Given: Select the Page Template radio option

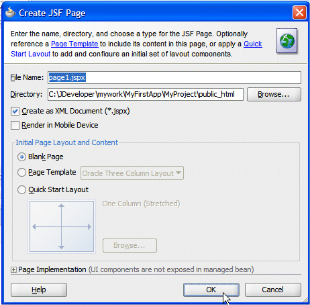Looking at the screenshot, I should (21, 173).
